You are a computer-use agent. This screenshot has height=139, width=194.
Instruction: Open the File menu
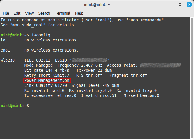click(x=6, y=13)
